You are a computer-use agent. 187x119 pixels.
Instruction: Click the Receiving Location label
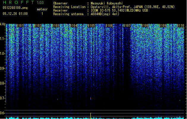pyautogui.click(x=69, y=7)
